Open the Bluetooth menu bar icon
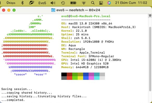 (22, 3)
